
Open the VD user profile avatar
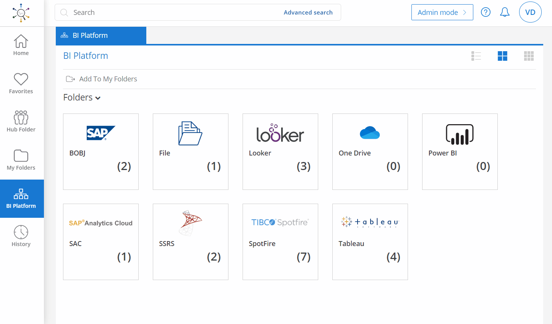click(x=530, y=12)
